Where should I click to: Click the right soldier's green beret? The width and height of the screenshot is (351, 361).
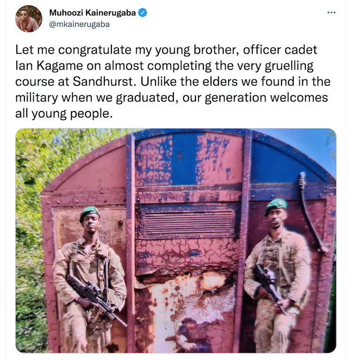(x=276, y=205)
